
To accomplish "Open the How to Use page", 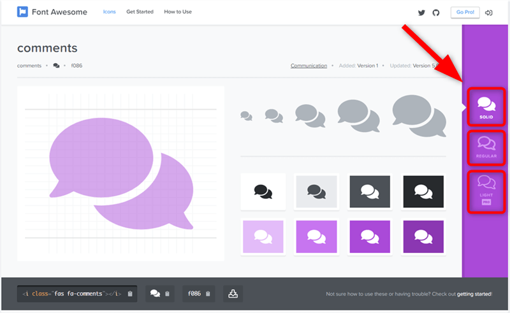I will tap(178, 12).
